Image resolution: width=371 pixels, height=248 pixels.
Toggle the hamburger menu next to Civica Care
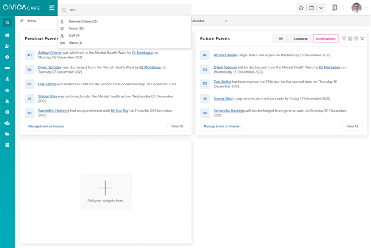(52, 8)
